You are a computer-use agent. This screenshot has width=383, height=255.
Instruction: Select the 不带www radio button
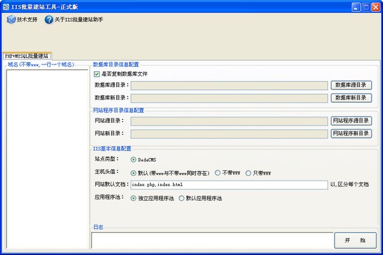218,173
